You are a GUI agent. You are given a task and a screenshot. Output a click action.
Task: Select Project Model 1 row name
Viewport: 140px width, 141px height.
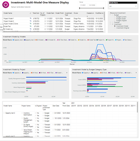[x=9, y=18]
